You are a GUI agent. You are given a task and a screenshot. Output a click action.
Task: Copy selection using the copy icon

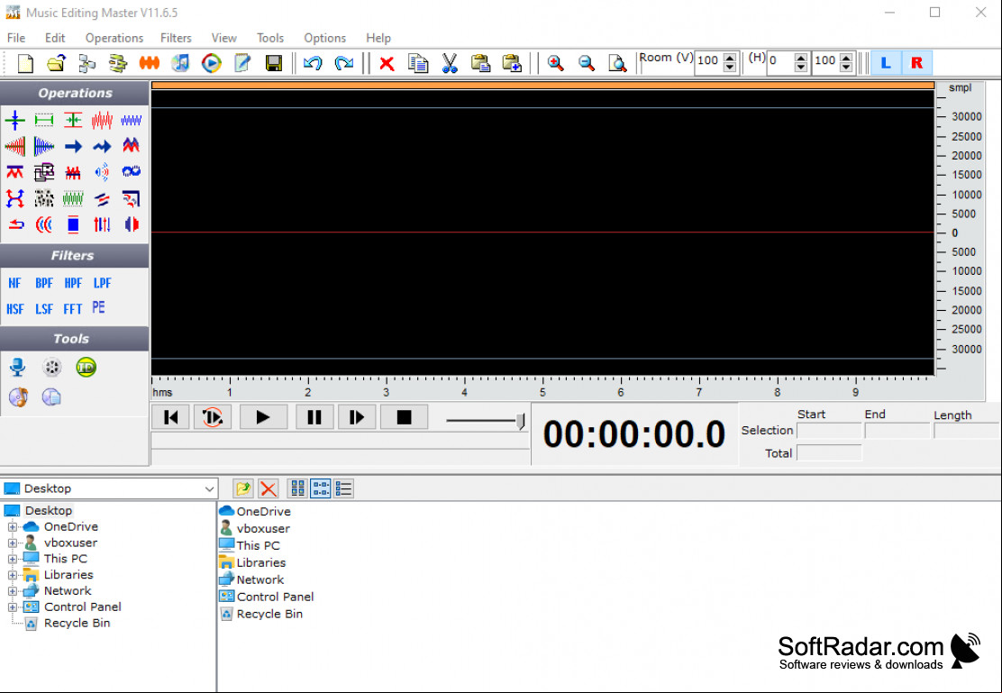[418, 63]
